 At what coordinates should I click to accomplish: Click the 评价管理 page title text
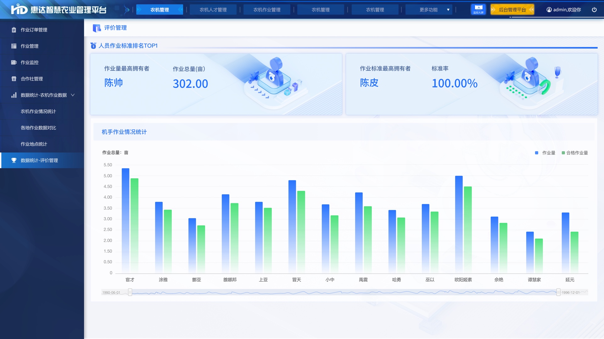(x=115, y=28)
